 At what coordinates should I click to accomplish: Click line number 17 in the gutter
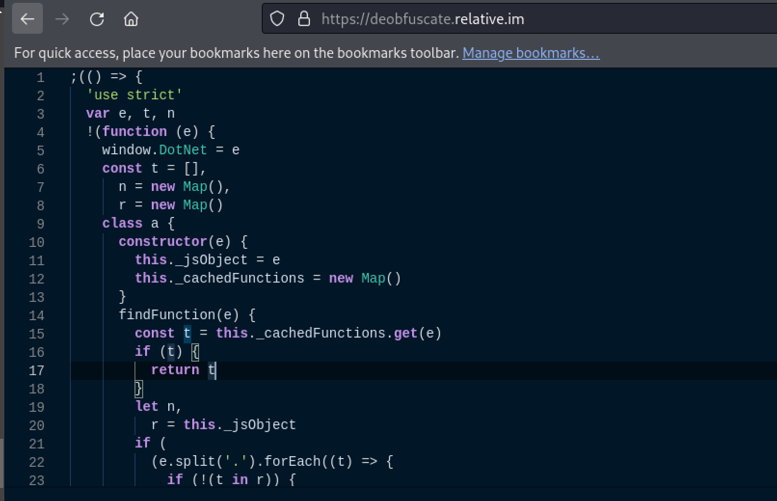click(37, 371)
